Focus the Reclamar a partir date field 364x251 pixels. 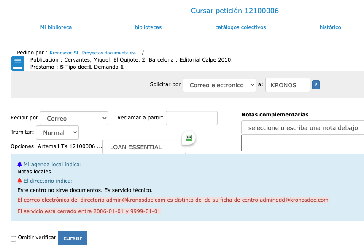(x=191, y=119)
